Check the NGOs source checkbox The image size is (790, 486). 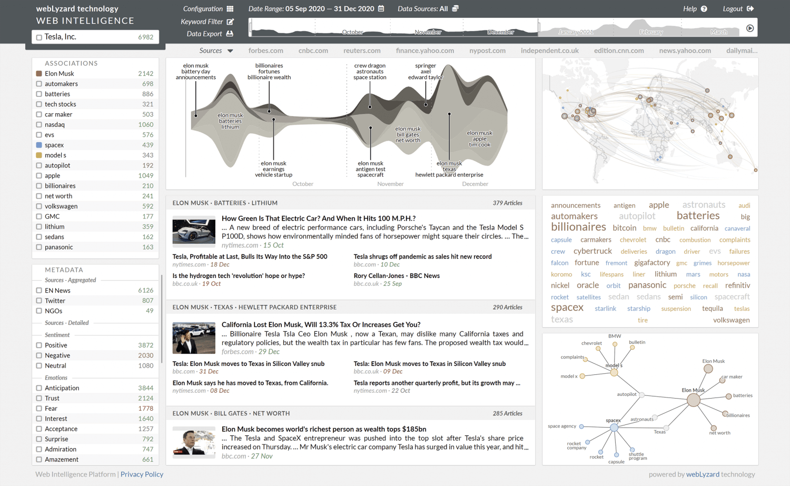[x=39, y=311]
